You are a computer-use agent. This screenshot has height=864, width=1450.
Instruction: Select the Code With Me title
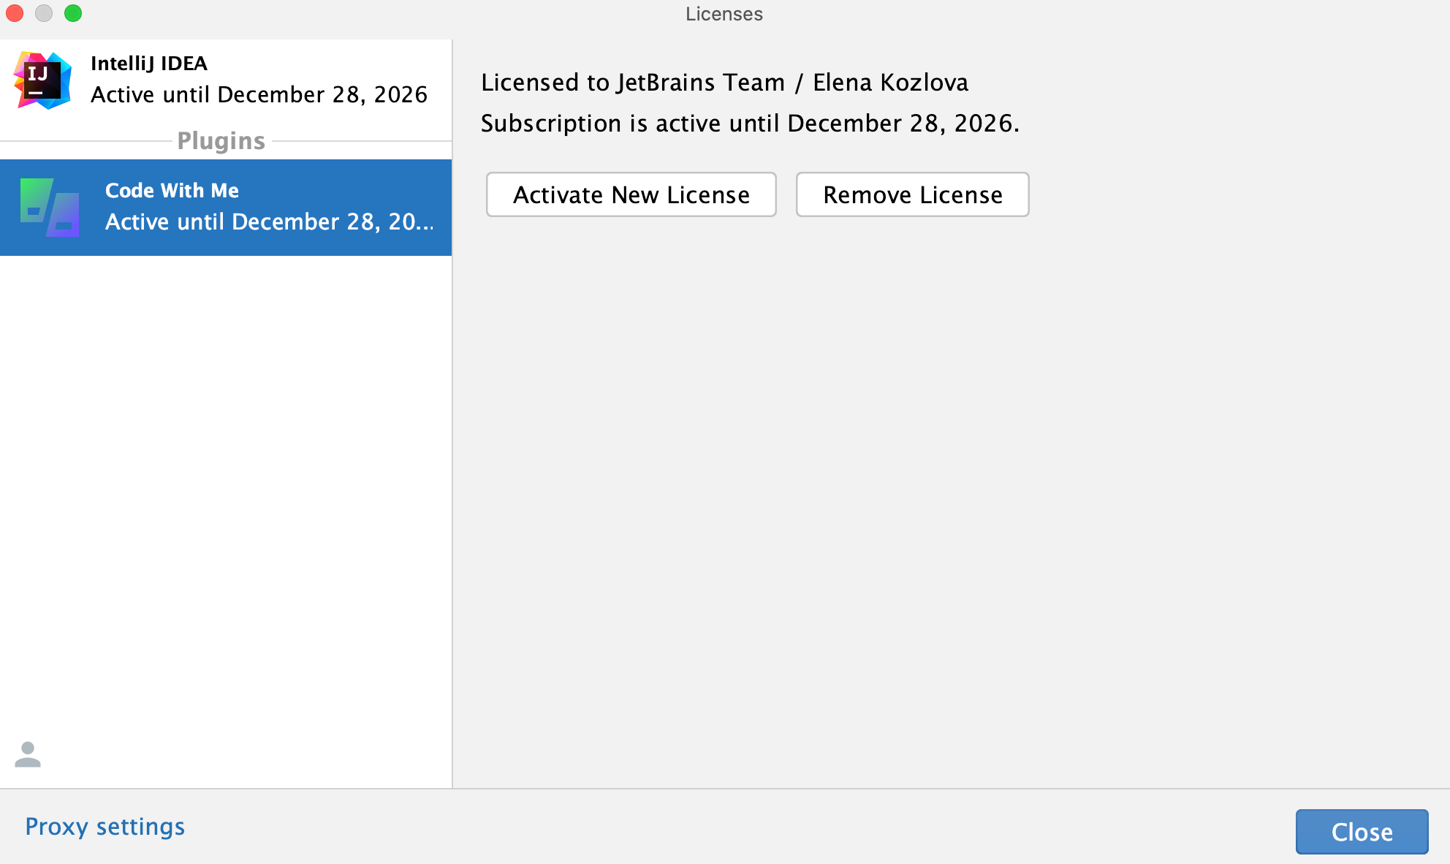(172, 191)
